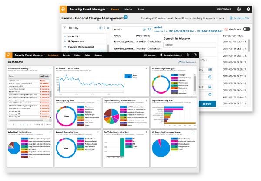The image size is (261, 181).
Task: Open Firewall Events by Type widget menu
Action: [98, 132]
